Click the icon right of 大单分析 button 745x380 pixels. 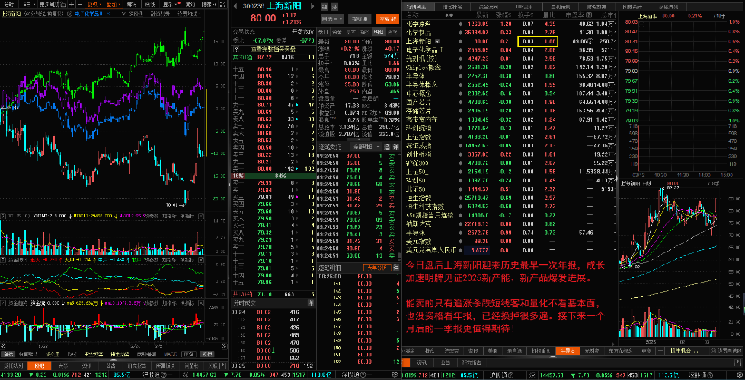(x=396, y=268)
